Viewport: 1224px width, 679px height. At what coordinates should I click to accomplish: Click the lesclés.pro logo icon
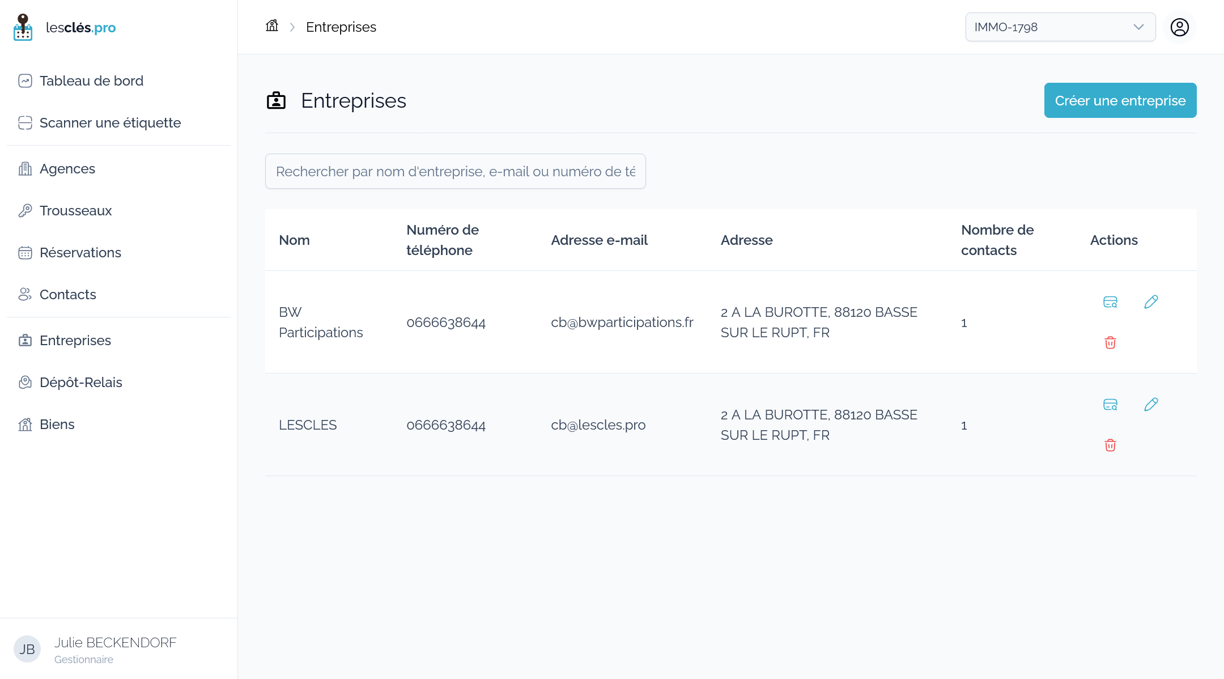[23, 27]
